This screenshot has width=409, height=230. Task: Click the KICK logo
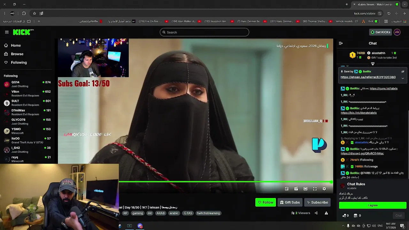(x=23, y=32)
